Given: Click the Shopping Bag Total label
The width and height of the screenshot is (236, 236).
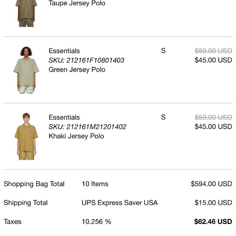Looking at the screenshot, I should click(x=34, y=184).
